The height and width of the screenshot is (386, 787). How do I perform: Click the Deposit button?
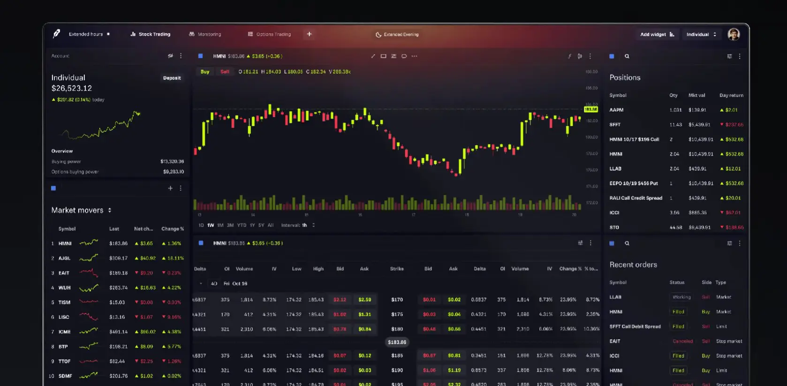(172, 78)
